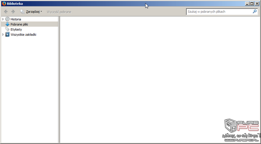Minimize the Biblioteka window
This screenshot has height=144, width=261.
[247, 3]
